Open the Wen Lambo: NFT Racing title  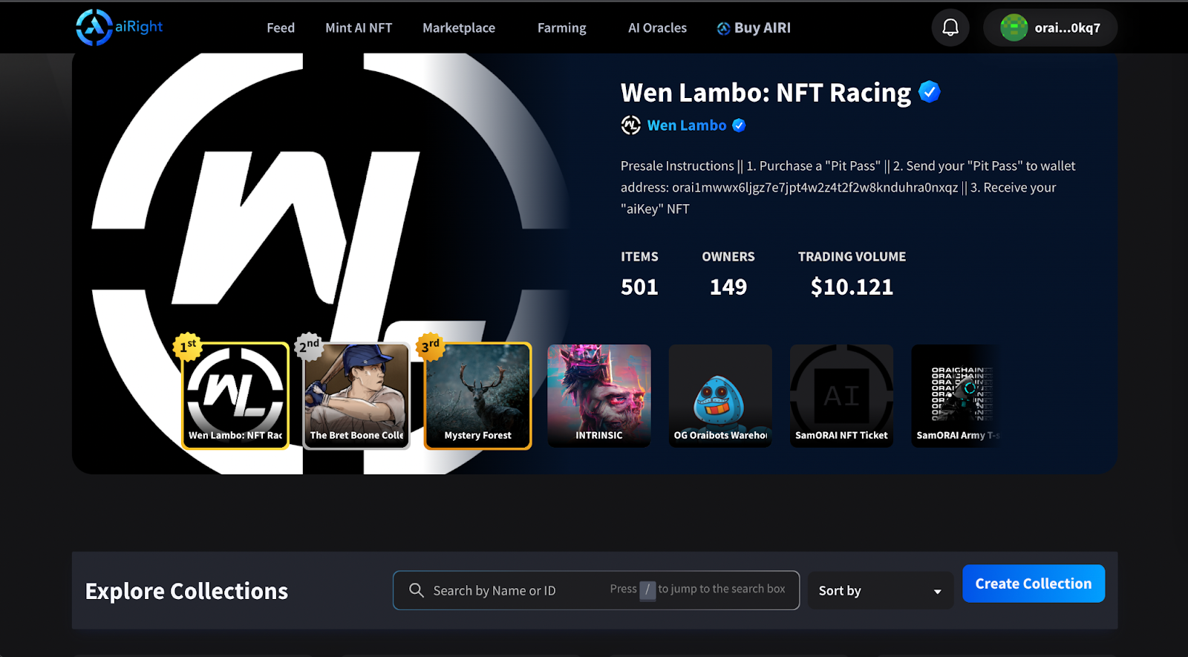tap(766, 93)
